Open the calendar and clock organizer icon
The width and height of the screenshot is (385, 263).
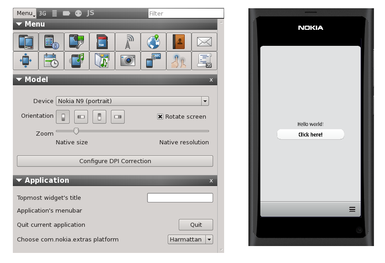pyautogui.click(x=51, y=60)
